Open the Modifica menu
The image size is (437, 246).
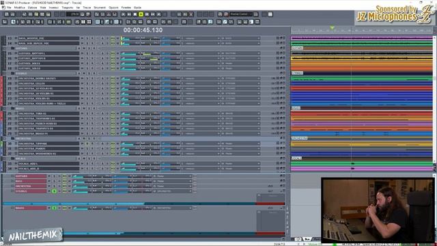[20, 8]
